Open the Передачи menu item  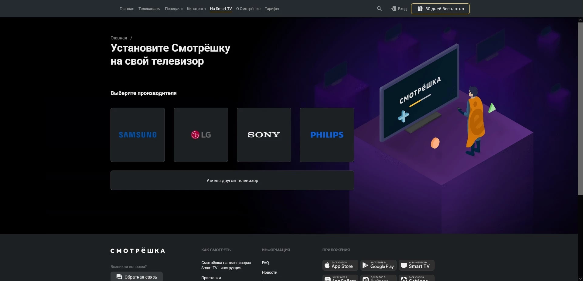174,9
